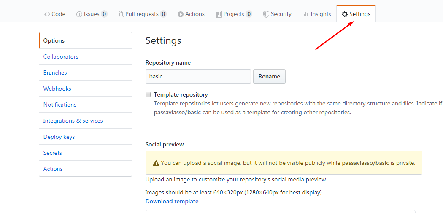
Task: Click the Pull requests branch icon
Action: (121, 14)
